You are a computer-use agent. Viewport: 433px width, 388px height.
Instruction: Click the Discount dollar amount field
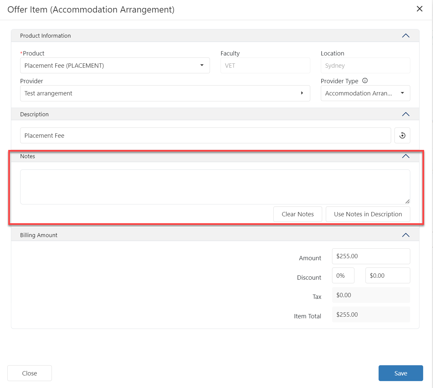coord(387,275)
